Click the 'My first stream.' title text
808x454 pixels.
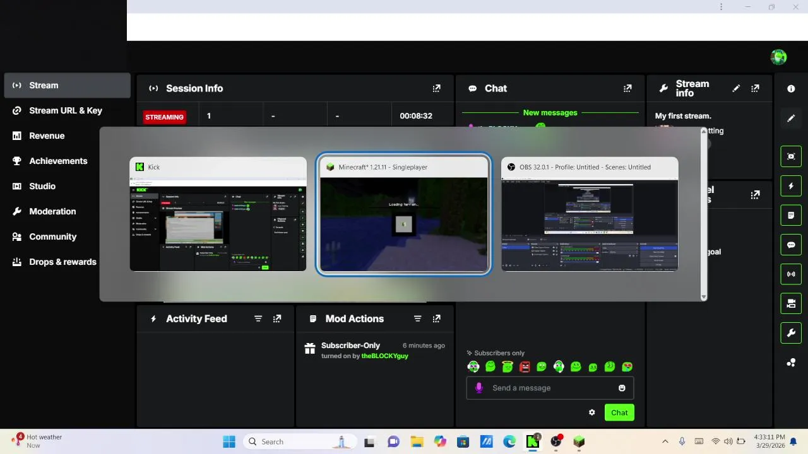click(683, 116)
